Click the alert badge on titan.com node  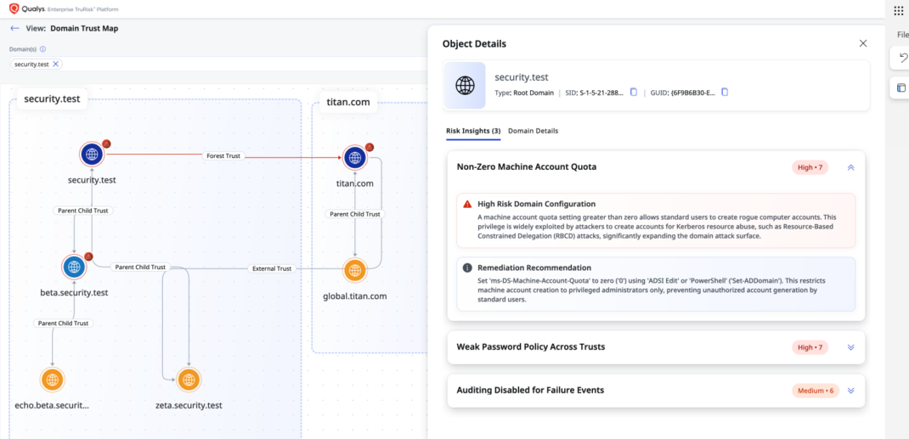pos(370,147)
